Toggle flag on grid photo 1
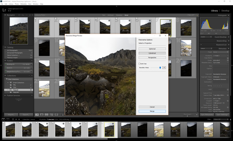Viewport: 233px width, 141px height. (x=35, y=19)
